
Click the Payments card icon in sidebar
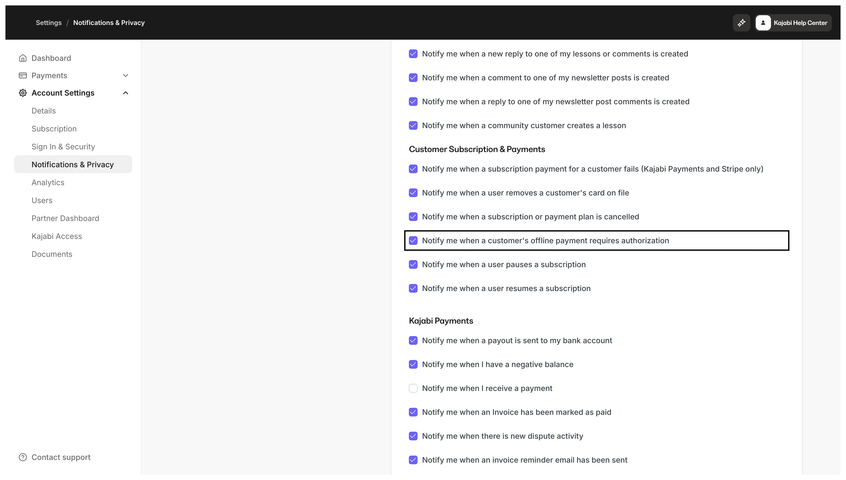pyautogui.click(x=23, y=75)
